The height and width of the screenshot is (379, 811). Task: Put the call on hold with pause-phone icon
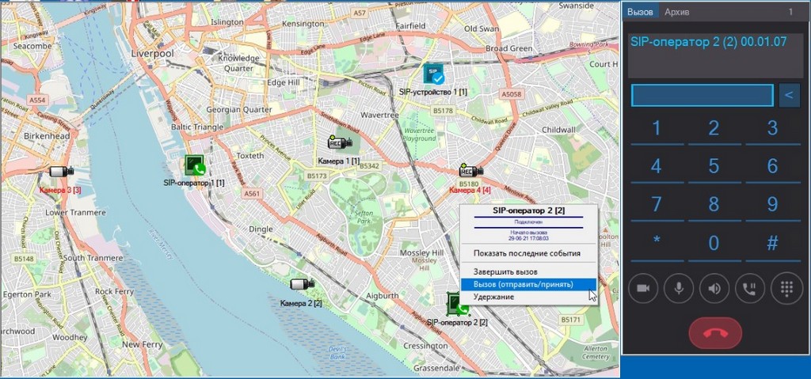point(750,289)
